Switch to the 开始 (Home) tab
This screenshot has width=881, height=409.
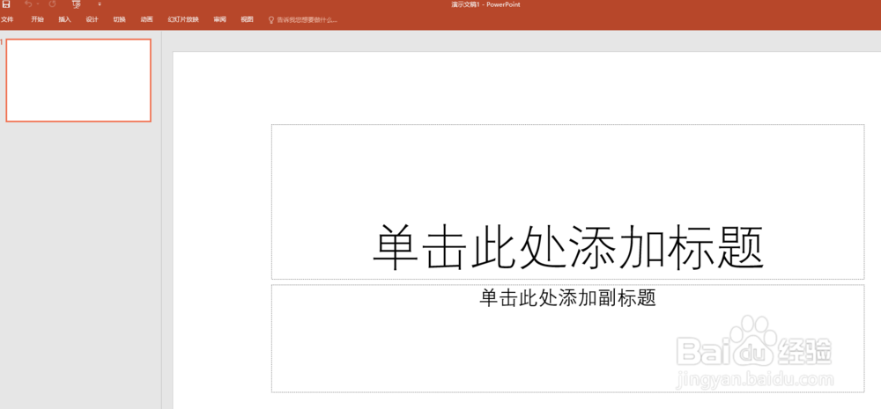point(37,19)
